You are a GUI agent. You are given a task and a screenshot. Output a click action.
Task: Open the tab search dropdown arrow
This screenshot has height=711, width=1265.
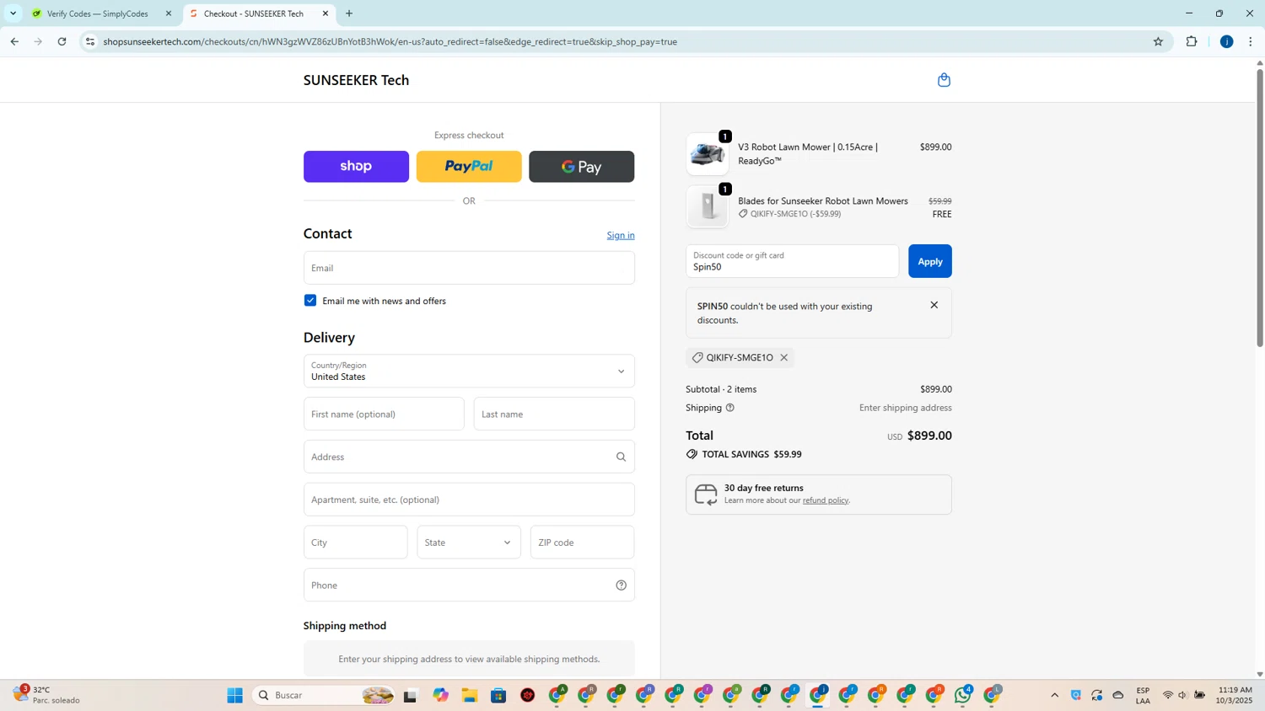pos(13,13)
